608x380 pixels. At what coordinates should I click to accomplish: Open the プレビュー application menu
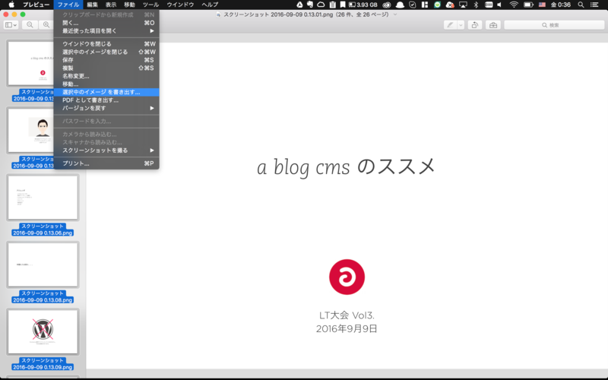(x=36, y=5)
